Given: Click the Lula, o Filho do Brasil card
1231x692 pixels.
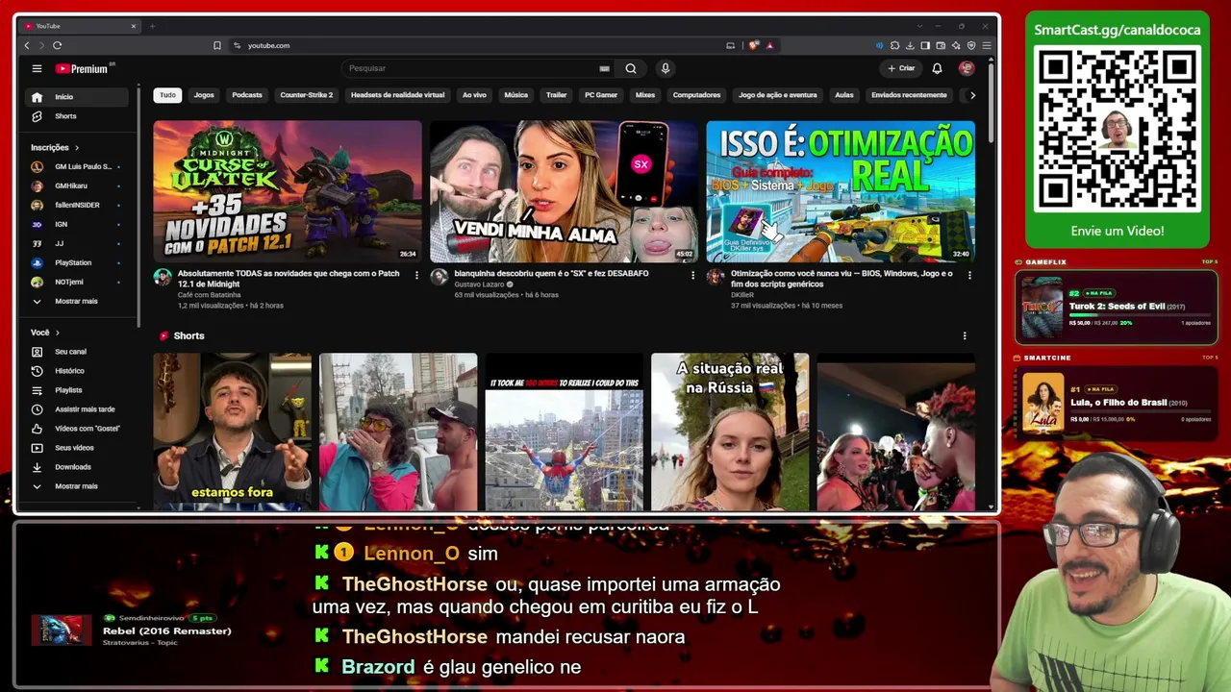Looking at the screenshot, I should pyautogui.click(x=1117, y=403).
